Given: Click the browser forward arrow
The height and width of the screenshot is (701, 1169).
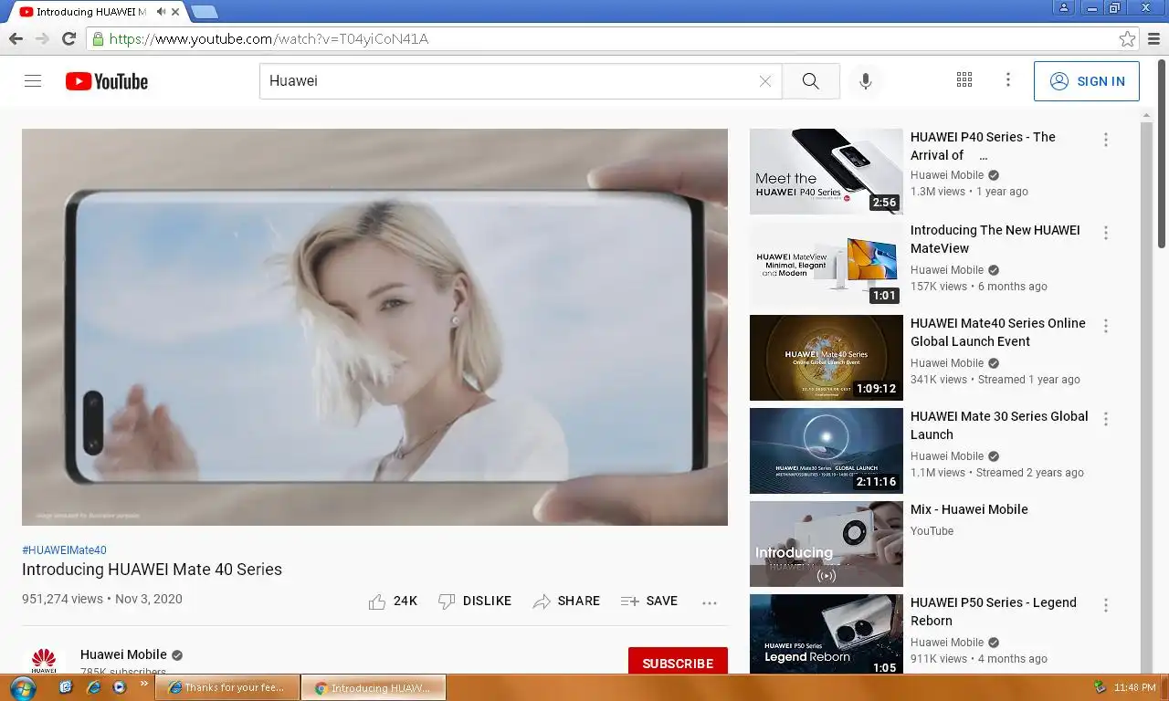Looking at the screenshot, I should [x=42, y=38].
